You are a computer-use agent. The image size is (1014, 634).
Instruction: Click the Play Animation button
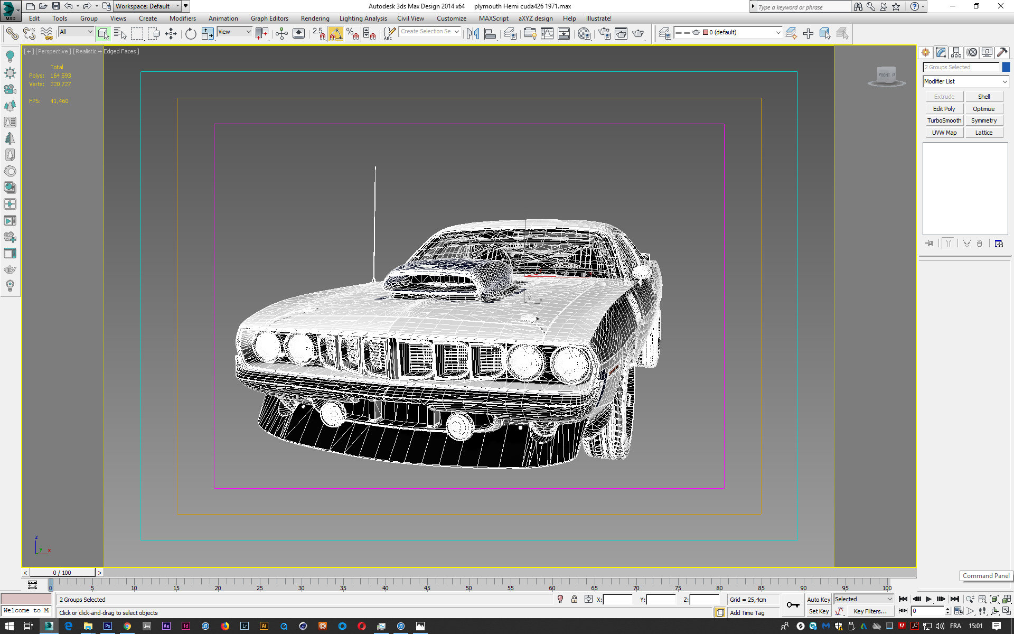coord(929,599)
